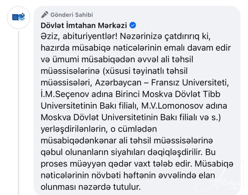
Task: Click the vertical comment thread line
Action: (x=18, y=111)
